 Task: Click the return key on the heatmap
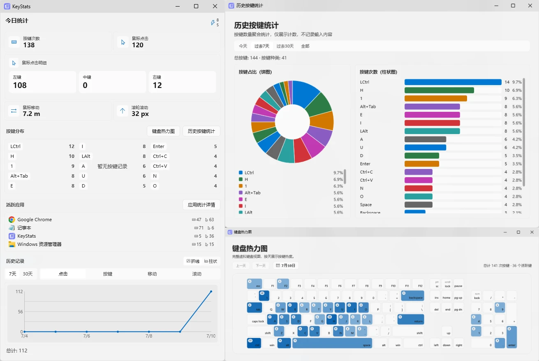(411, 319)
